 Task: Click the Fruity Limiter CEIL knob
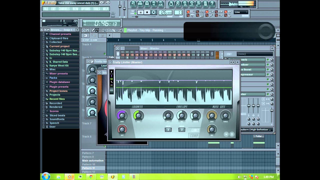pos(138,115)
